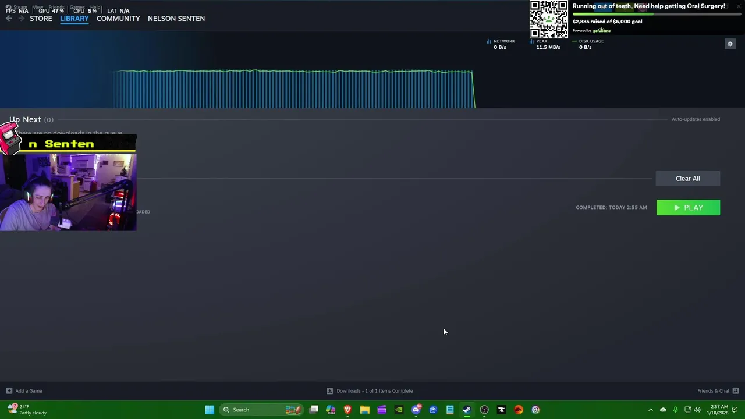Open the Notepad taskbar icon

[450, 410]
